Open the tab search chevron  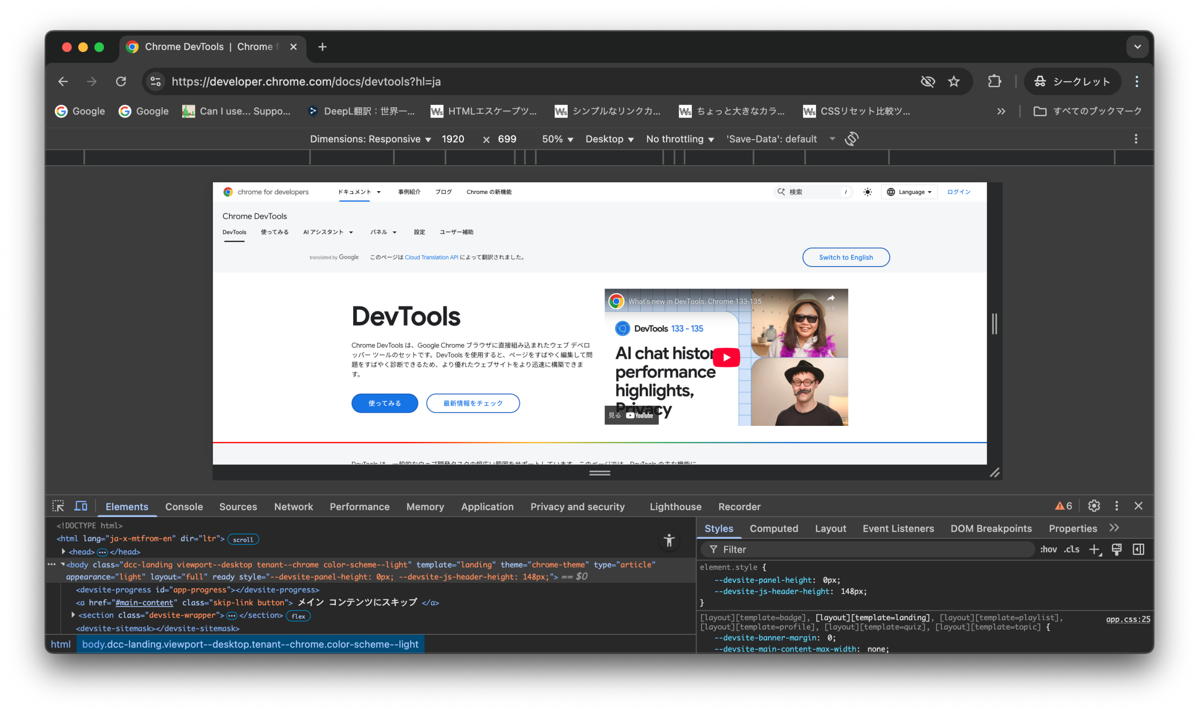point(1137,47)
